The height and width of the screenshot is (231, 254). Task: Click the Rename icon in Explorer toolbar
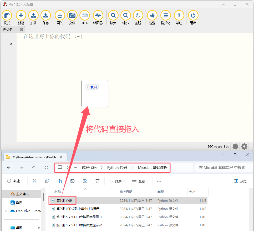point(72,181)
